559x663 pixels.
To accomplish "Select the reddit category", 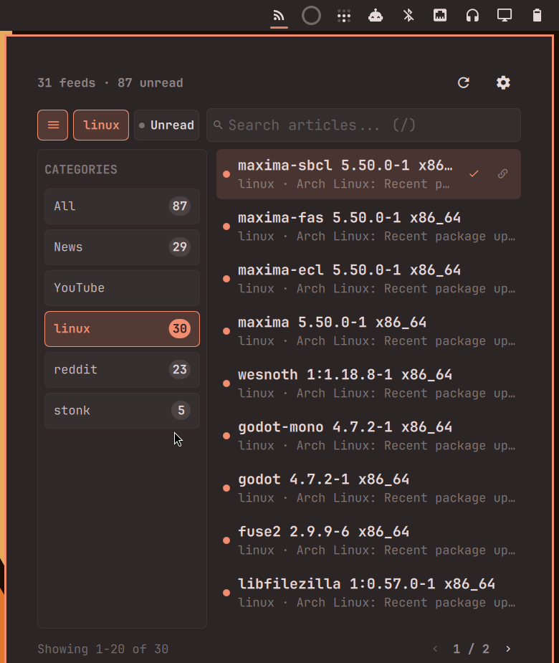I will tap(123, 370).
